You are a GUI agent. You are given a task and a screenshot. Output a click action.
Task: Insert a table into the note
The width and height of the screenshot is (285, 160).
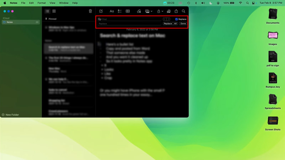click(x=128, y=11)
